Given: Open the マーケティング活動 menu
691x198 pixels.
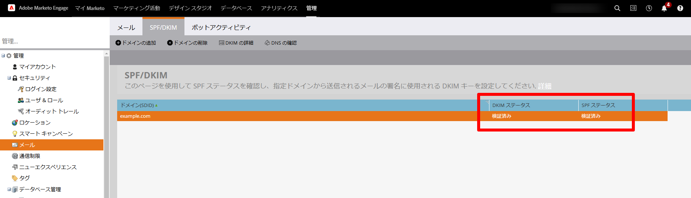Looking at the screenshot, I should 136,8.
